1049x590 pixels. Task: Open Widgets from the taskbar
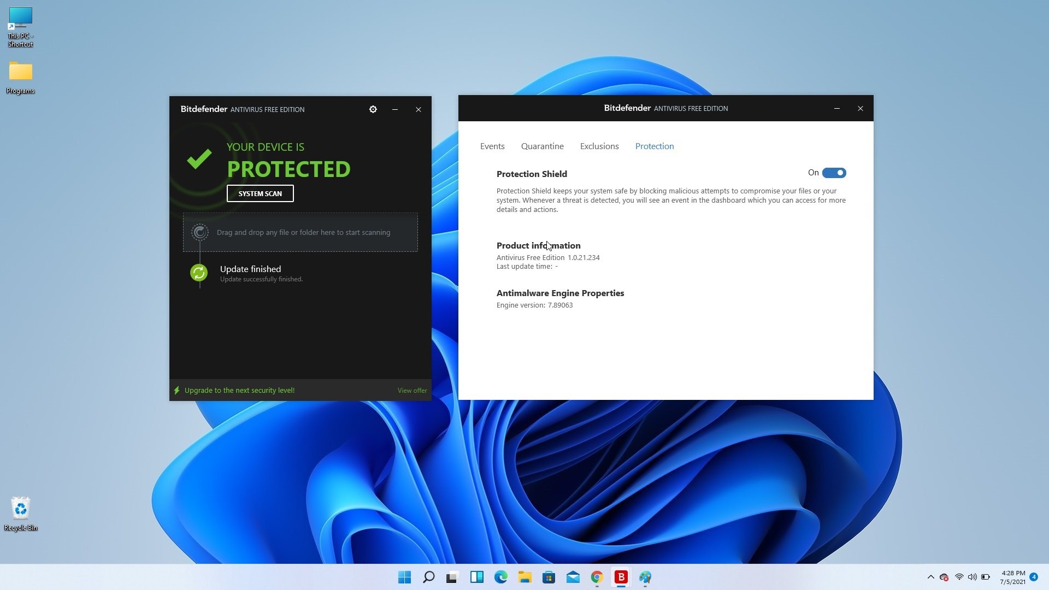tap(476, 577)
